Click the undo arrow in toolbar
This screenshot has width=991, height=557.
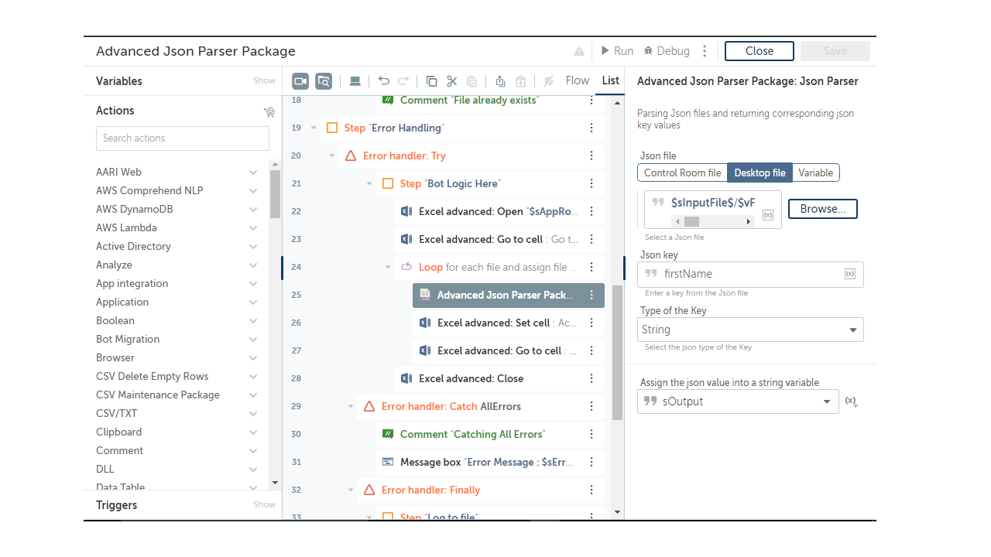tap(383, 81)
